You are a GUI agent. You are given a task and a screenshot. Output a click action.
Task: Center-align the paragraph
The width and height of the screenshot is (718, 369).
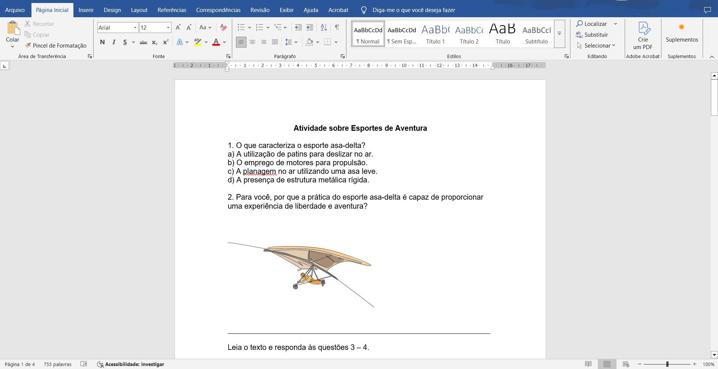(252, 42)
